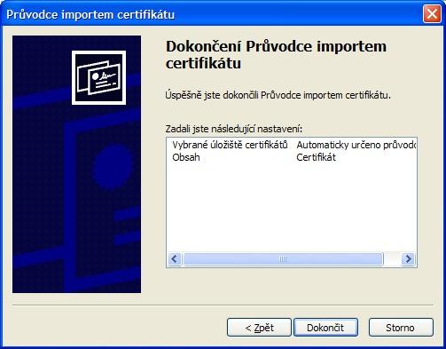Go back using the Zpět button
The image size is (446, 349).
(259, 328)
